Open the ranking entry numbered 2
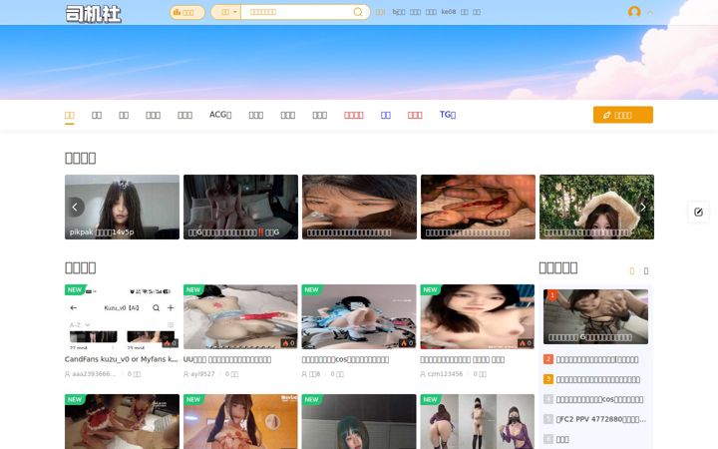The height and width of the screenshot is (449, 718). coord(595,359)
